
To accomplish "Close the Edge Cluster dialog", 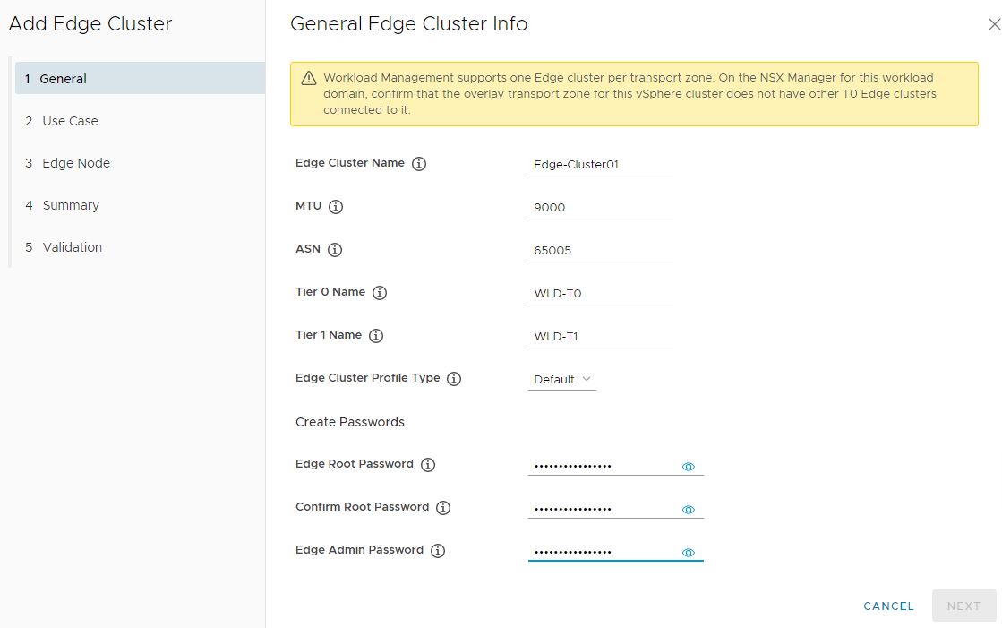I will pos(993,25).
